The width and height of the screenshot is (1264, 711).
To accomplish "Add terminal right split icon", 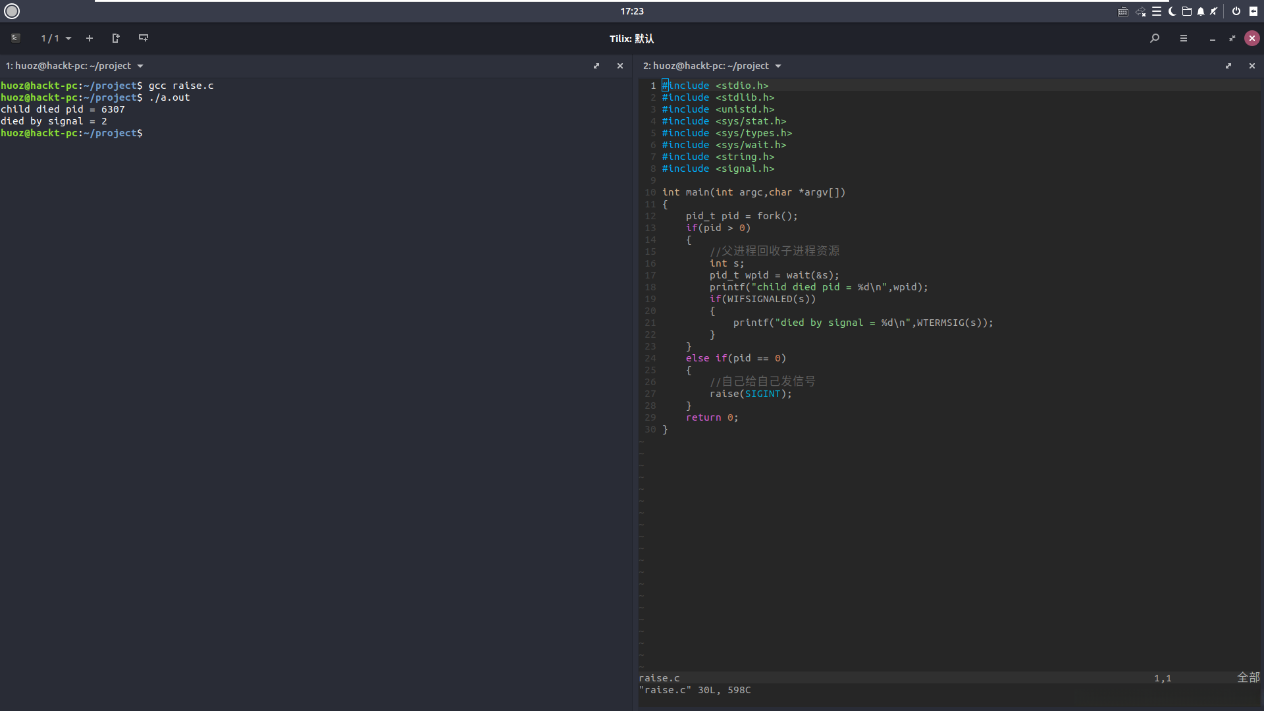I will click(x=116, y=38).
